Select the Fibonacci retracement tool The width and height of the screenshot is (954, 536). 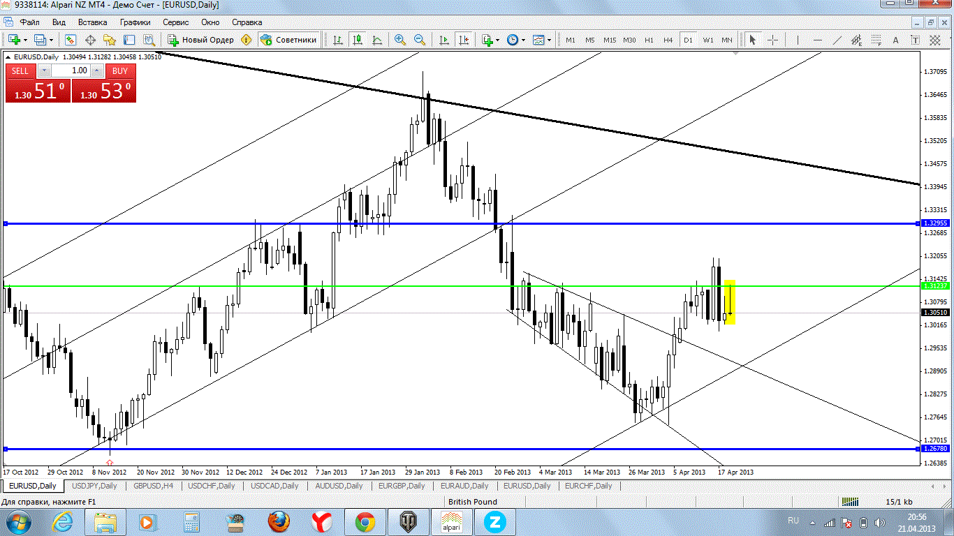point(876,40)
